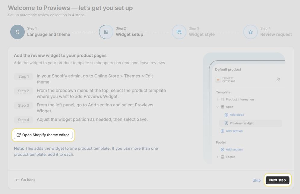300x194 pixels.
Task: Click the Review request star icon
Action: [251, 32]
